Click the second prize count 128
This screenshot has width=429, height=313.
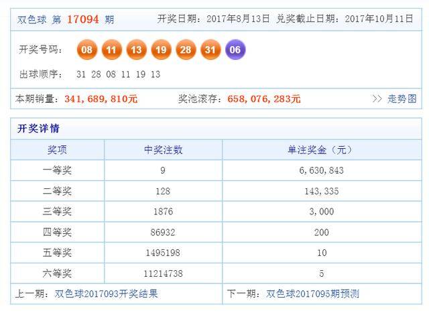163,191
